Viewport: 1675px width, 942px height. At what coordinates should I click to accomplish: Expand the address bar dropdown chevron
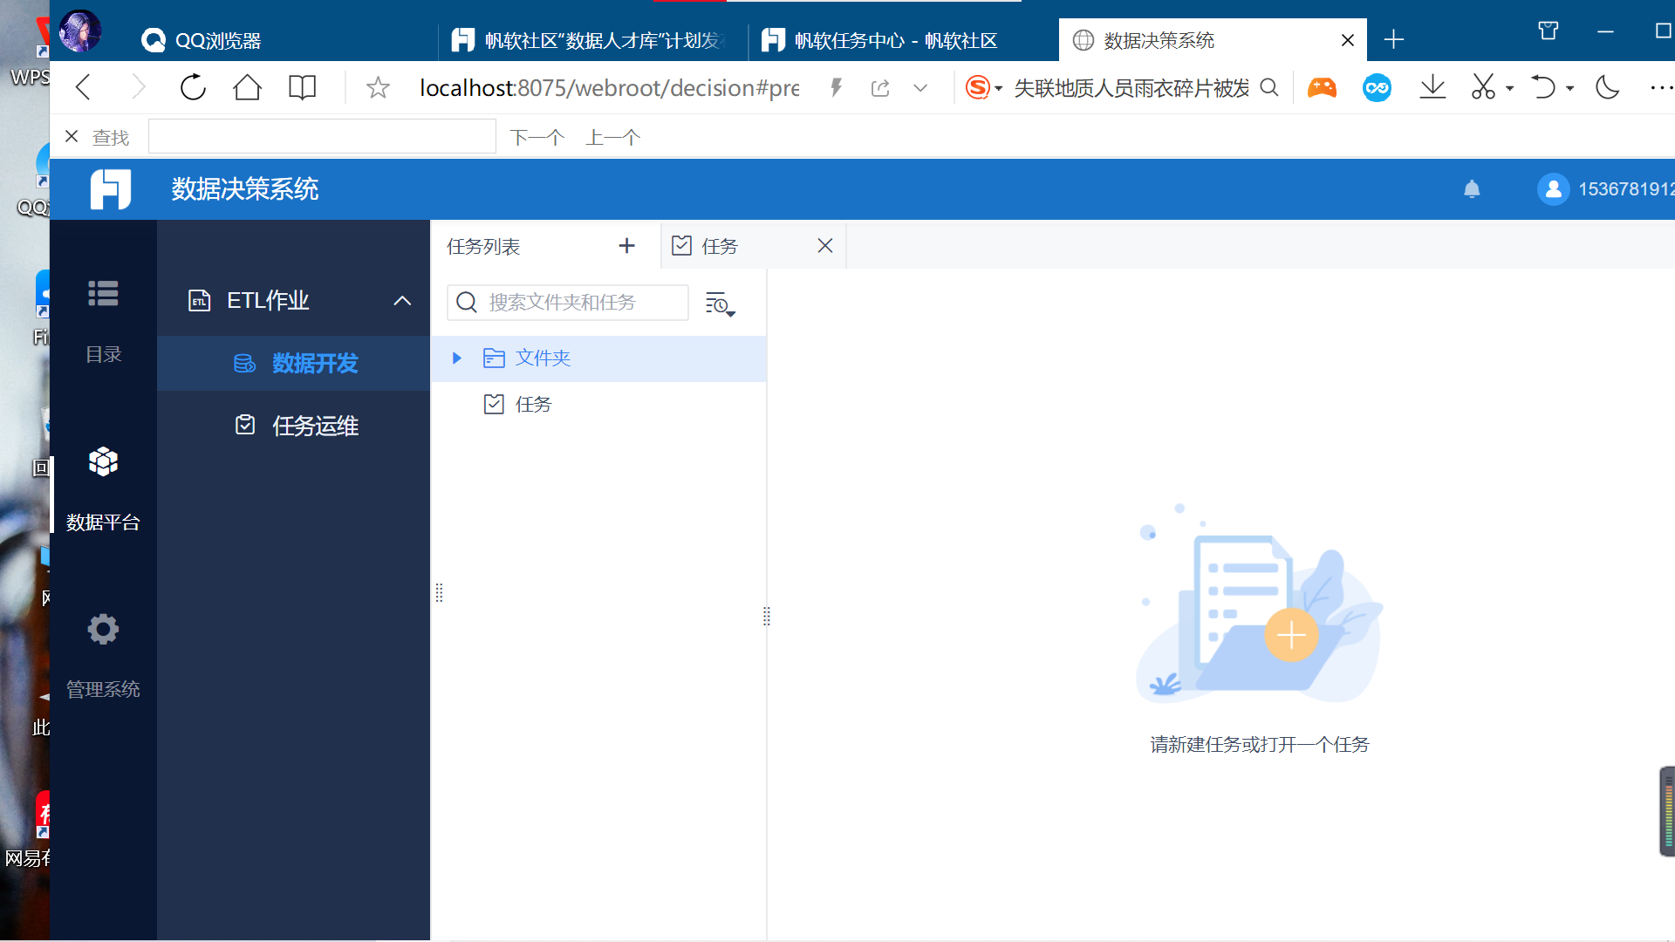click(x=920, y=87)
